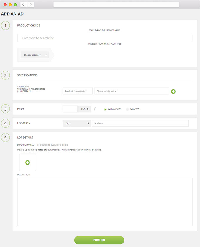Upload a photo using the plus tile
The width and height of the screenshot is (200, 247).
coord(27,162)
